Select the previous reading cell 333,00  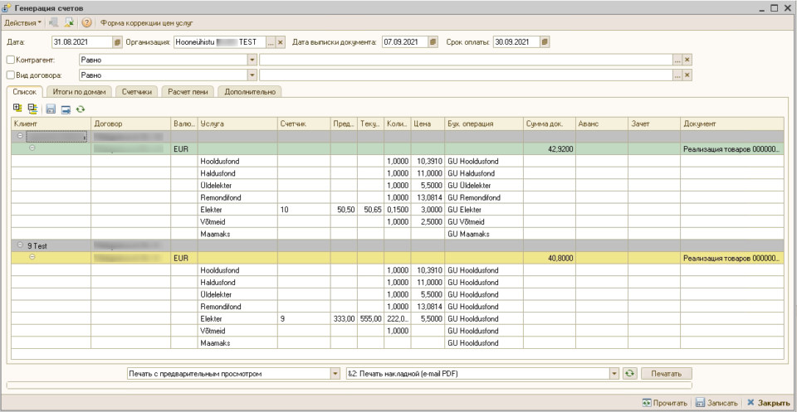(344, 318)
